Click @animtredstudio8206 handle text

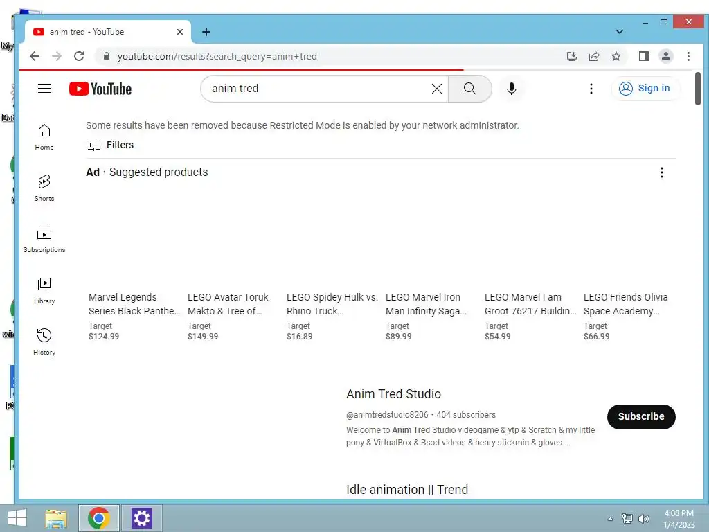(387, 415)
